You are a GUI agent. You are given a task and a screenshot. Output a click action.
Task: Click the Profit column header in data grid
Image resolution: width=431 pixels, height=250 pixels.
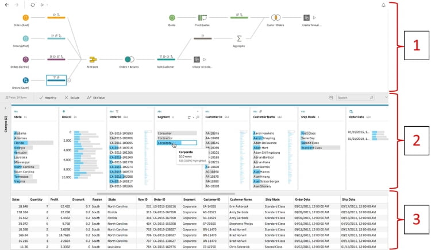[55, 200]
